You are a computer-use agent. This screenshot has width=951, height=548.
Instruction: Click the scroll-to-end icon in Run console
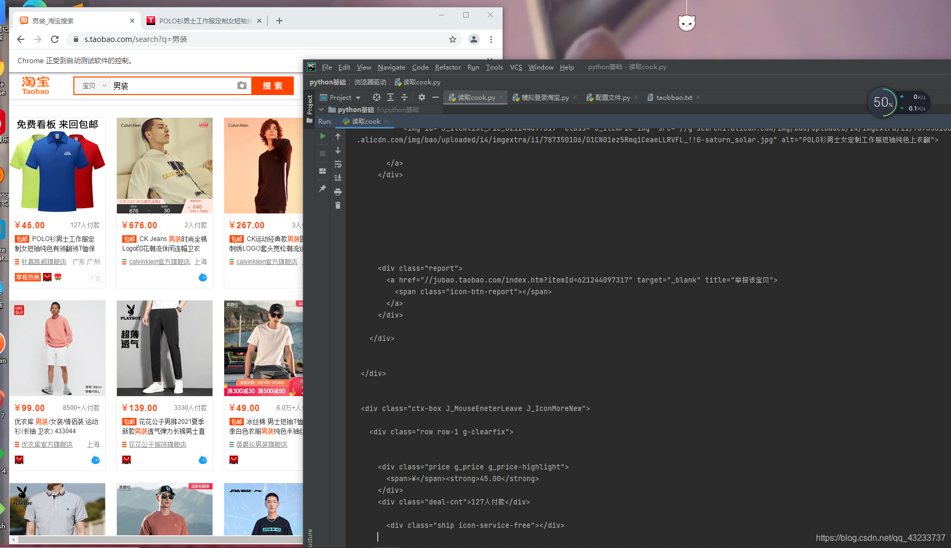[x=338, y=178]
